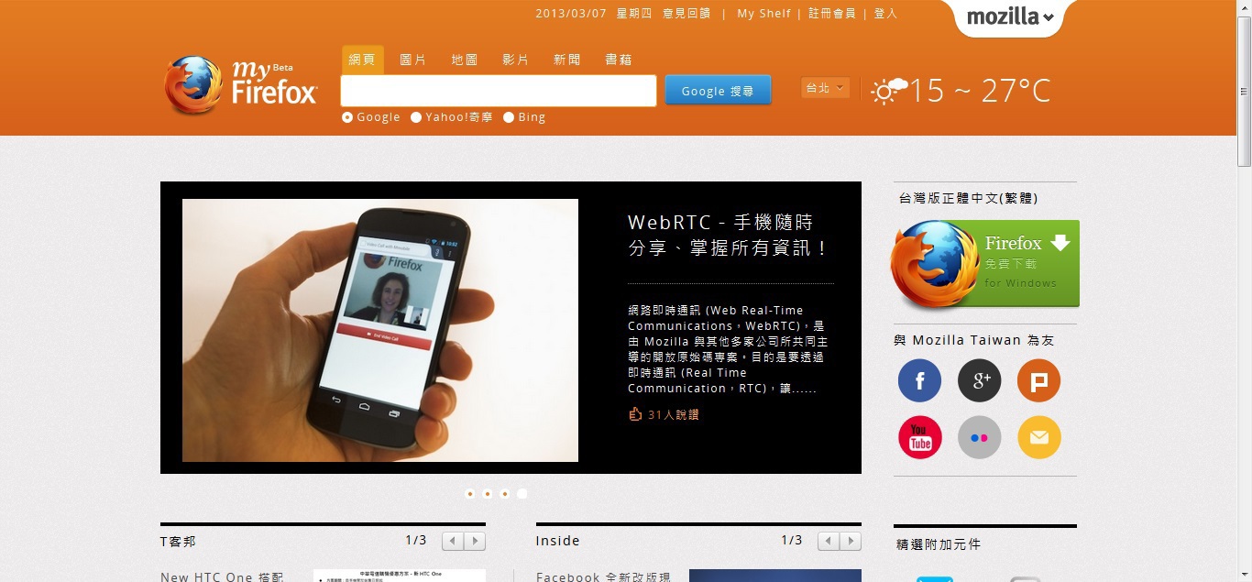Open the New HTC One 搭配 article
The width and height of the screenshot is (1252, 582).
click(222, 577)
